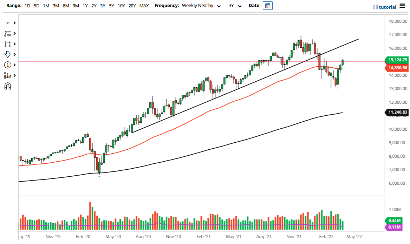Select the numbered annotation tool
Viewport: 410px width, 244px height.
point(8,65)
